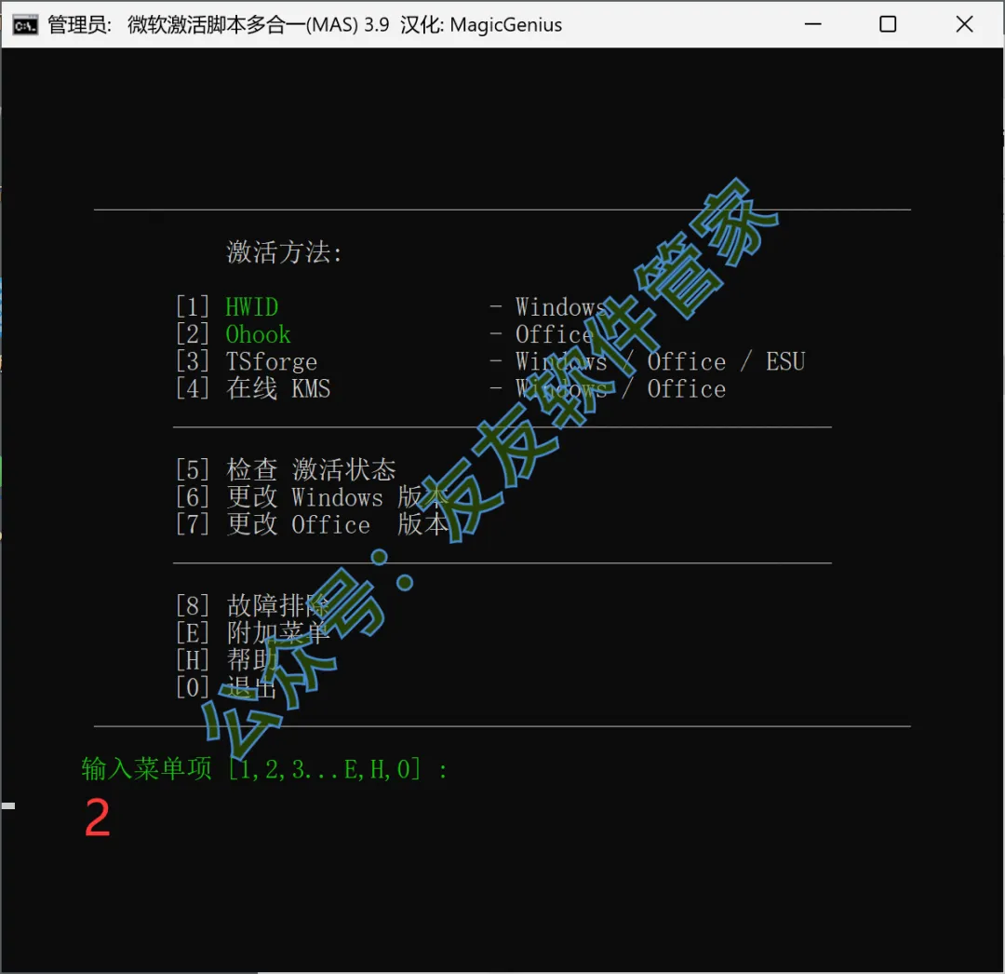This screenshot has width=1005, height=974.
Task: Select the [3] TSforge menu entry
Action: tap(246, 361)
